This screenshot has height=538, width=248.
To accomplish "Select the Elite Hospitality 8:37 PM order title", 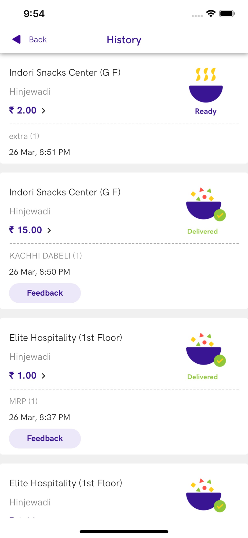I will tap(65, 338).
